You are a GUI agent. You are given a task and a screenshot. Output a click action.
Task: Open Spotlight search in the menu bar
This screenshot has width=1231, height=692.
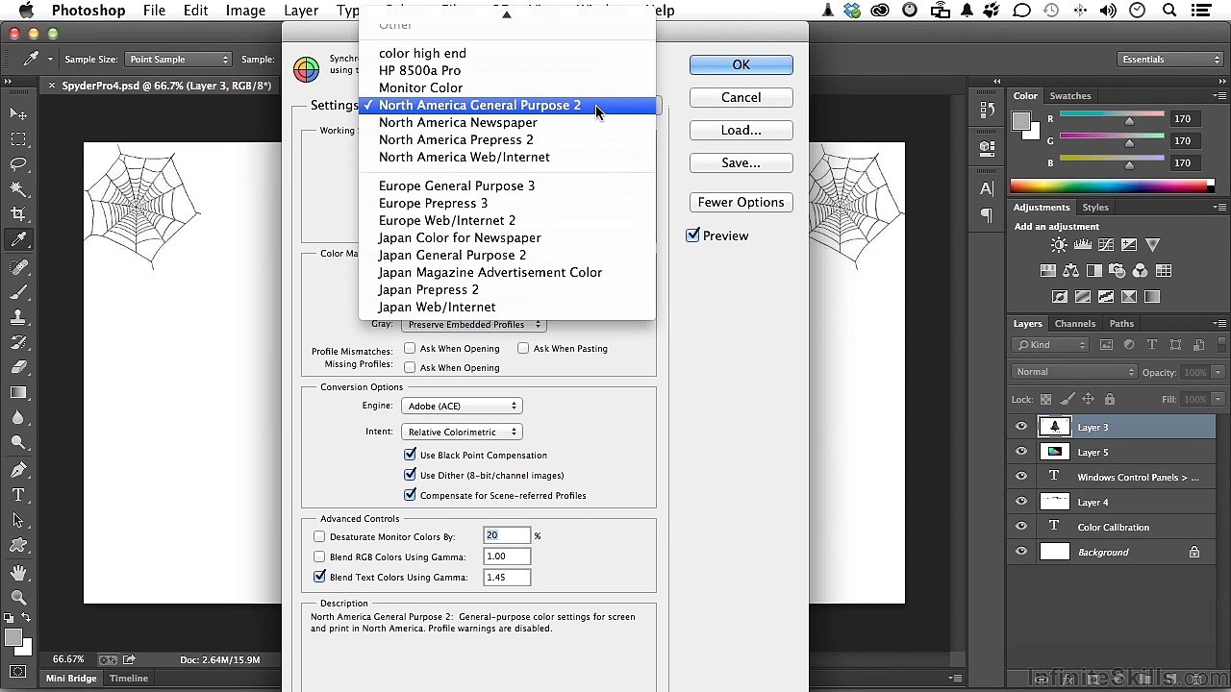pyautogui.click(x=1169, y=11)
